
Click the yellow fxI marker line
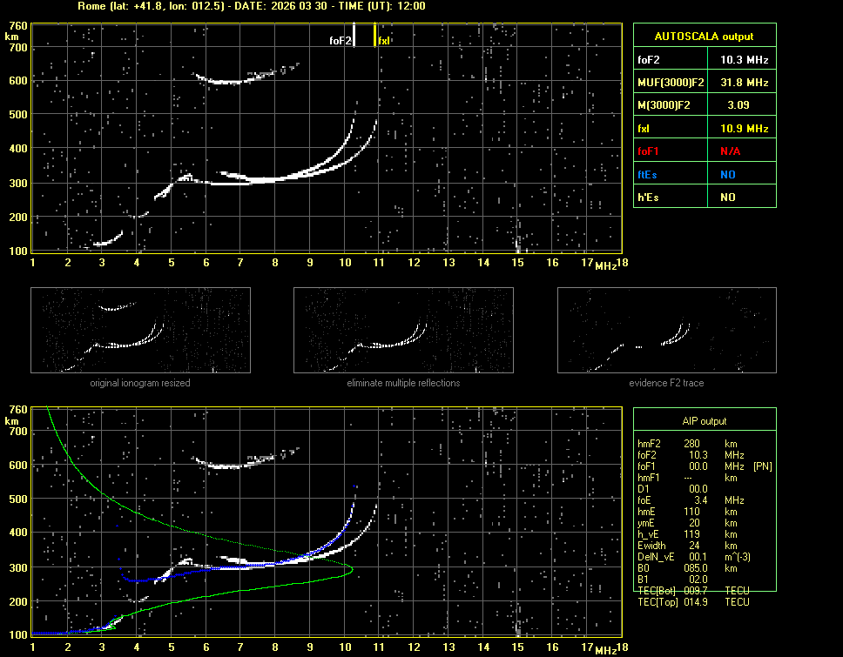click(x=375, y=35)
